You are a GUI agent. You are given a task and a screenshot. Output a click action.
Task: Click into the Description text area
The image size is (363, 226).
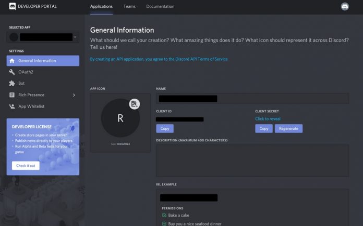point(252,161)
